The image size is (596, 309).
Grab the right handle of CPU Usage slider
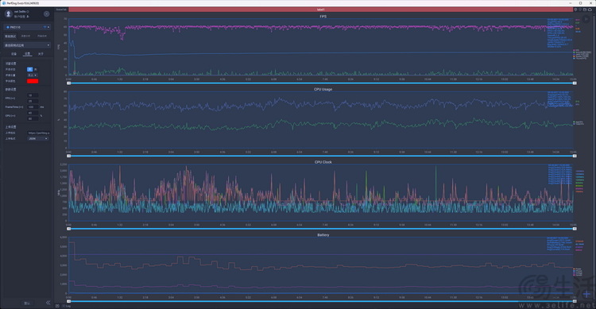point(575,156)
